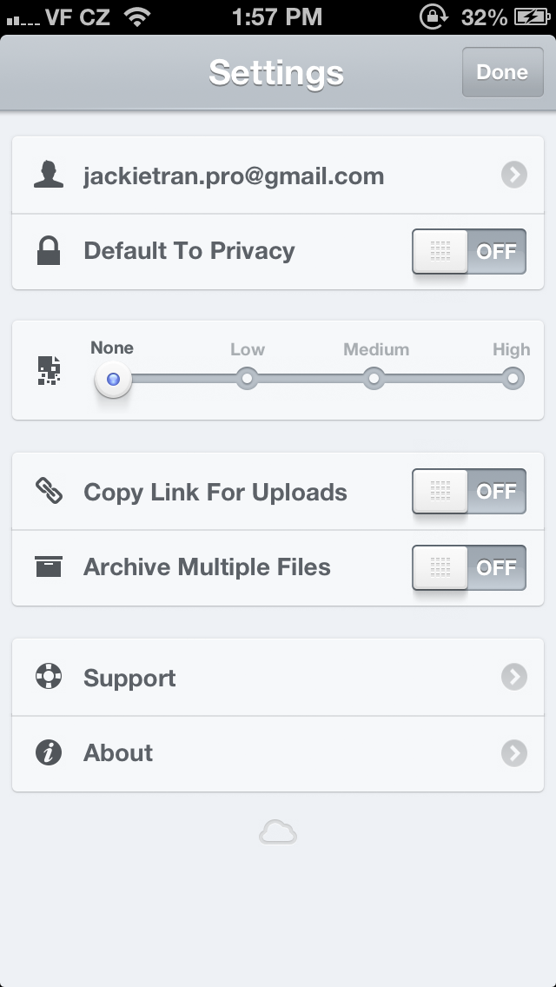556x987 pixels.
Task: Enable Copy Link For Uploads switch
Action: (469, 492)
